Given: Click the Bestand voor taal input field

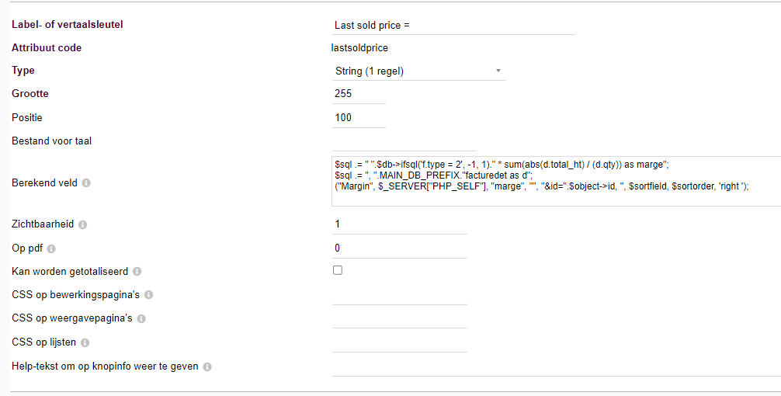Looking at the screenshot, I should (403, 141).
